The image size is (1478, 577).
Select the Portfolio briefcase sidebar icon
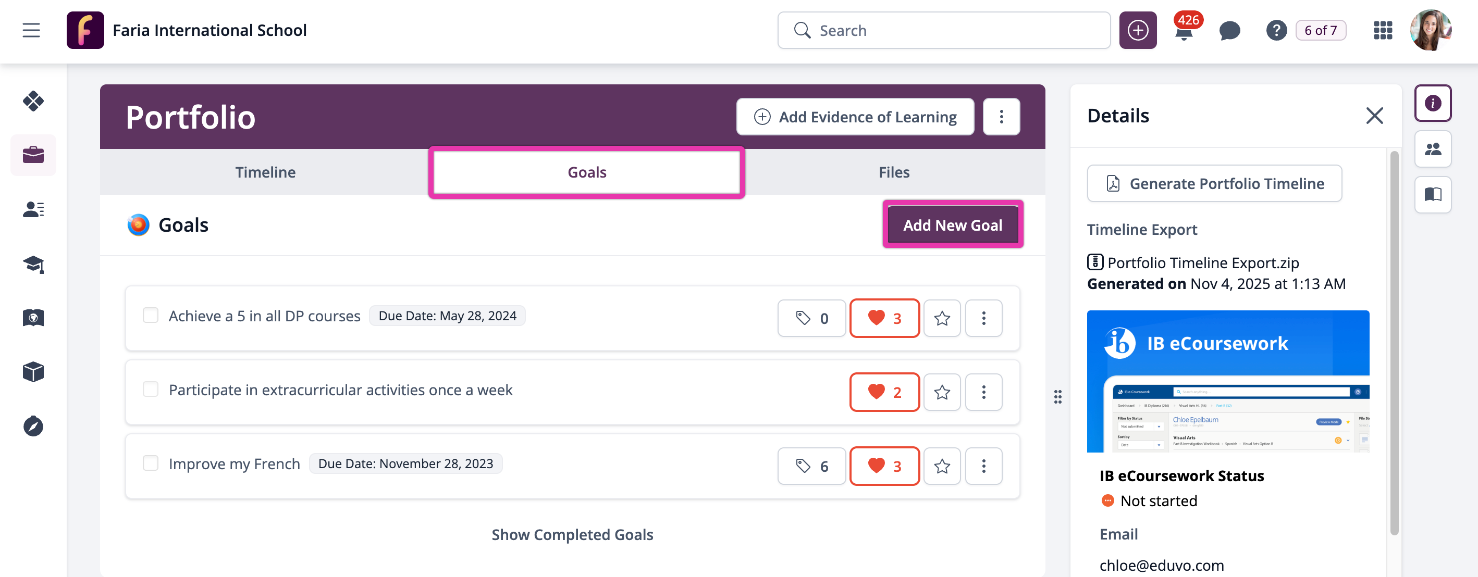(33, 155)
